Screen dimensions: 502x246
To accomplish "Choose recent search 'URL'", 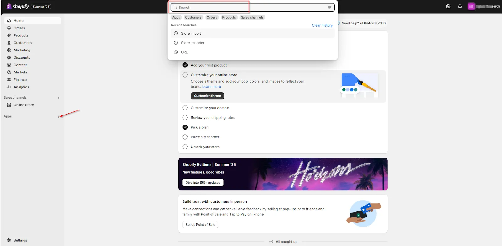I will pyautogui.click(x=253, y=52).
